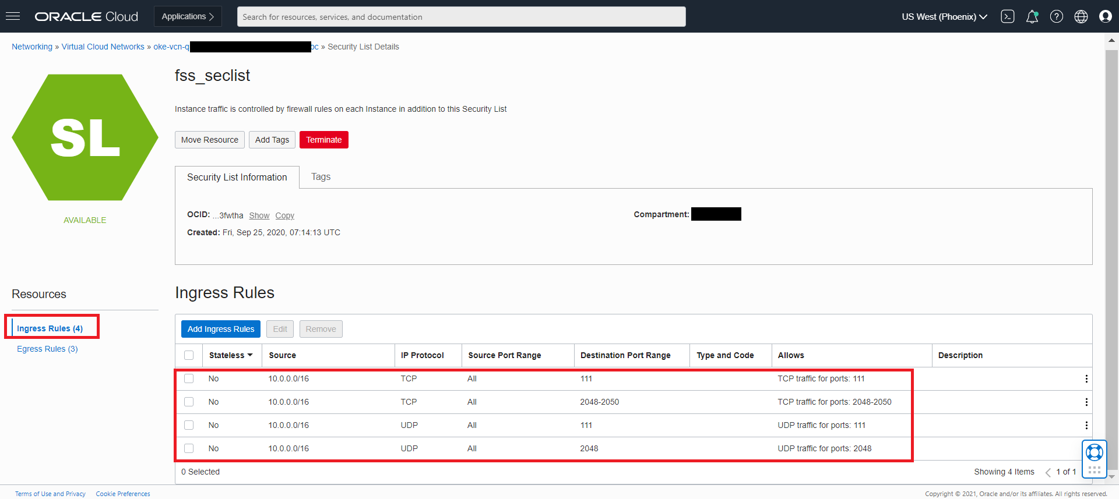
Task: Switch to the Tags tab
Action: coord(321,177)
